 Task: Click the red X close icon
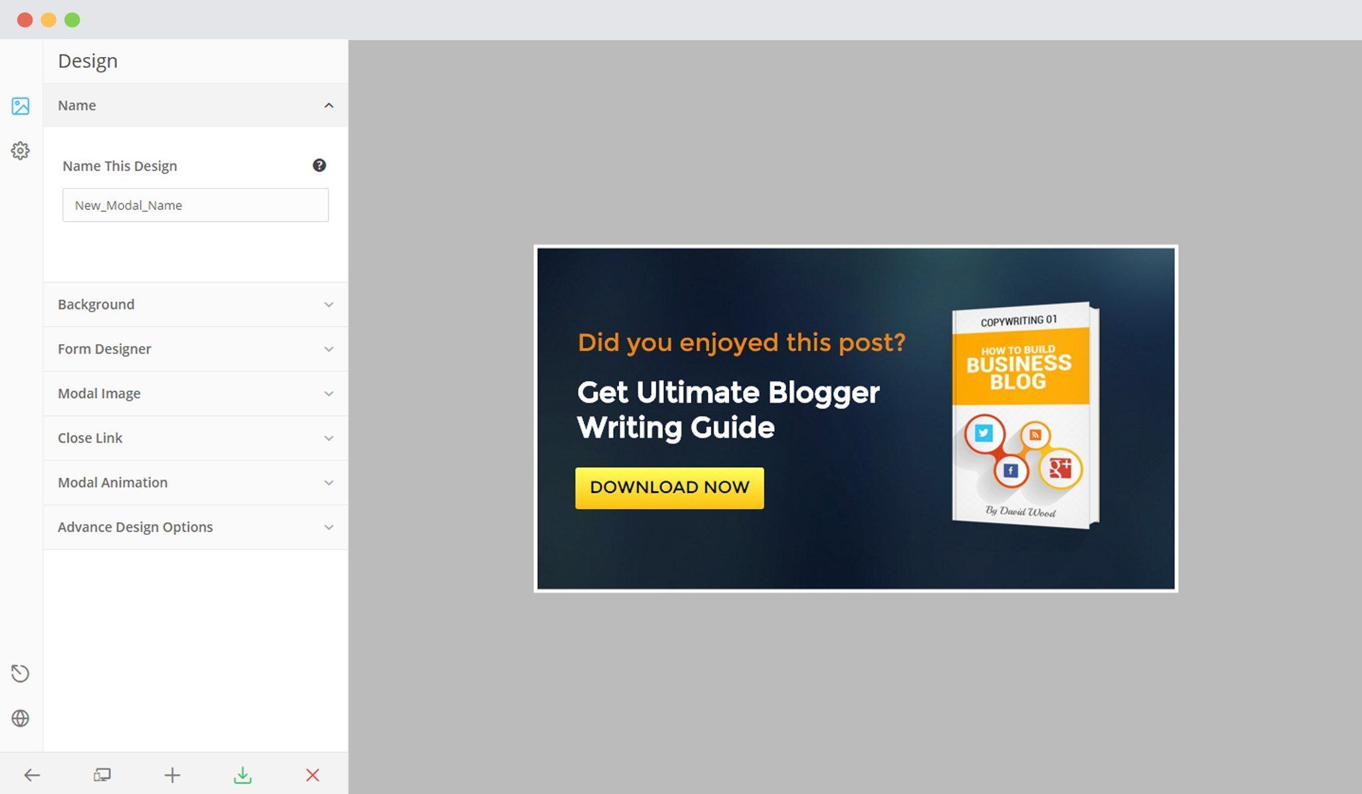[x=313, y=775]
